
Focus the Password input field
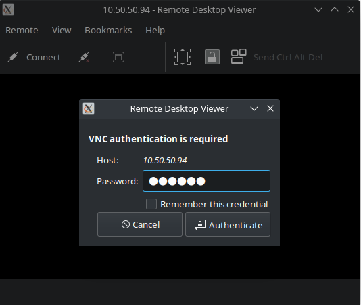coord(206,181)
